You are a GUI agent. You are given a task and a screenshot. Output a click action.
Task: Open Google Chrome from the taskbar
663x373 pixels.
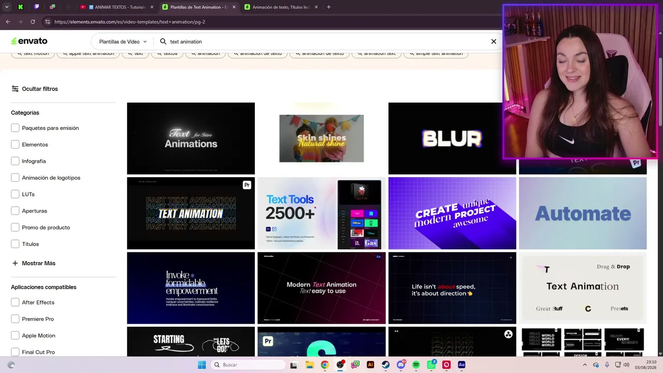click(325, 365)
